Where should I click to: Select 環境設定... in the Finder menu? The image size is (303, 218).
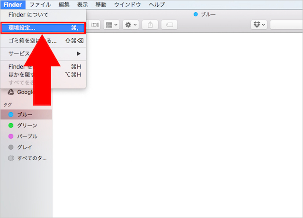pos(43,28)
